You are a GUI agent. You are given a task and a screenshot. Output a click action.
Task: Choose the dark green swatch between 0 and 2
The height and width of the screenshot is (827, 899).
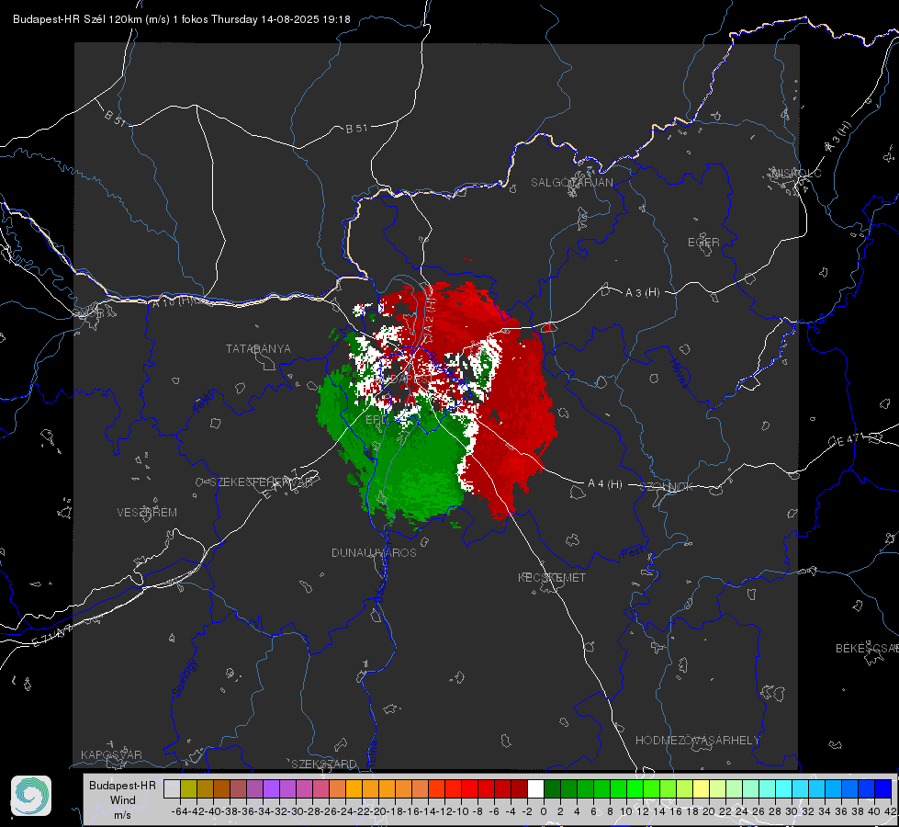(552, 788)
